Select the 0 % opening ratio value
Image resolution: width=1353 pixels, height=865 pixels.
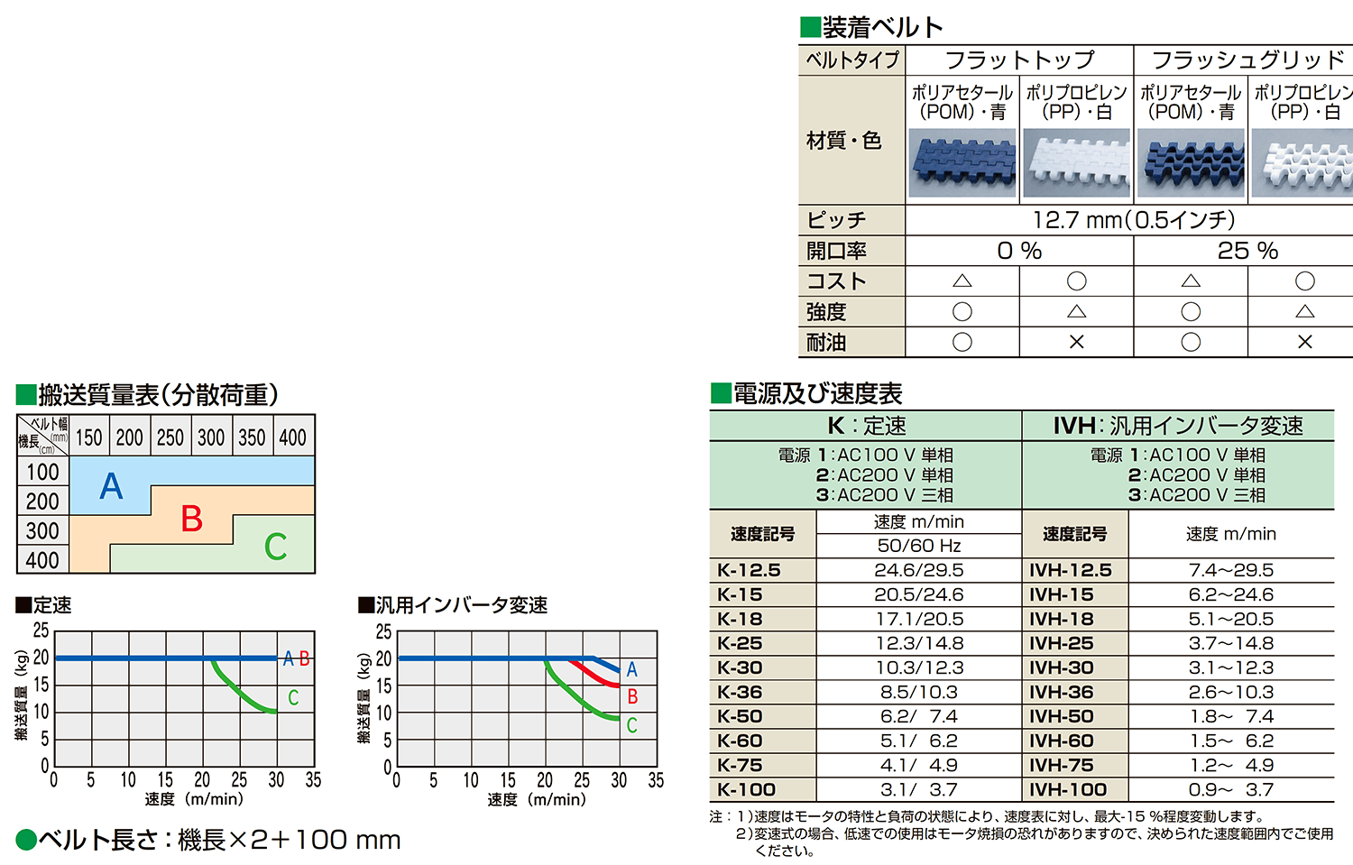pos(1019,251)
